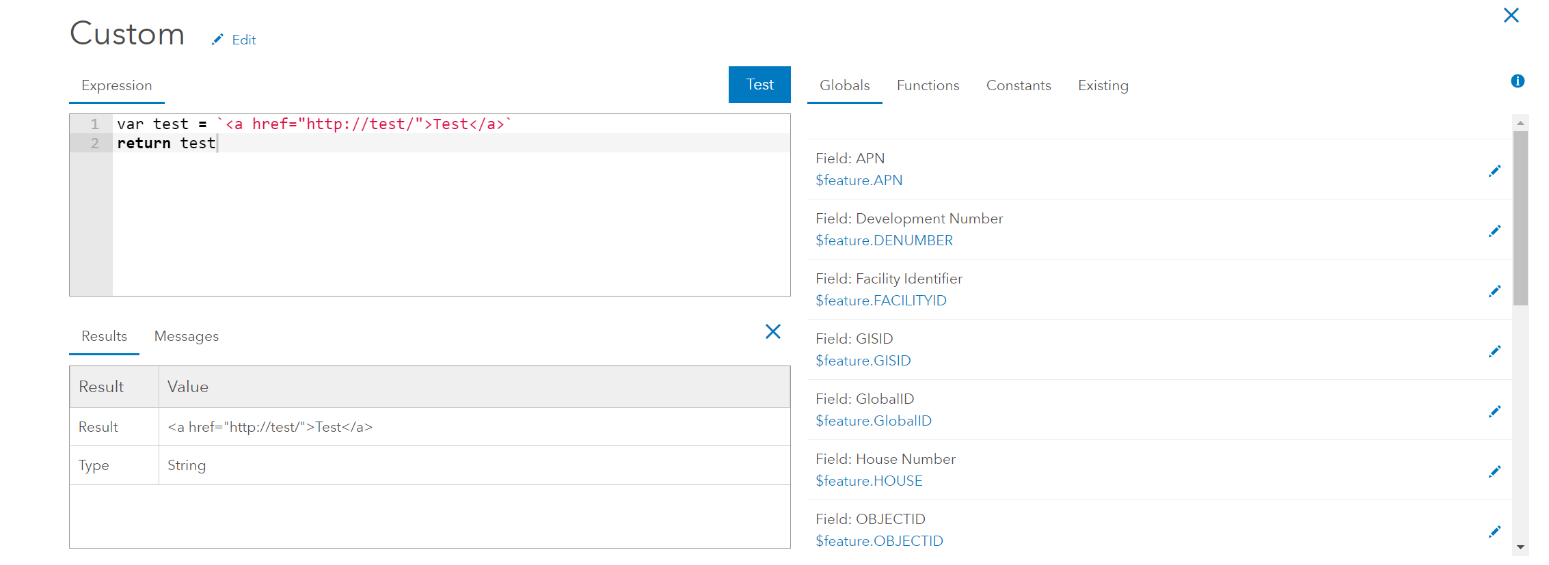1549x565 pixels.
Task: Switch to the Functions tab
Action: (928, 85)
